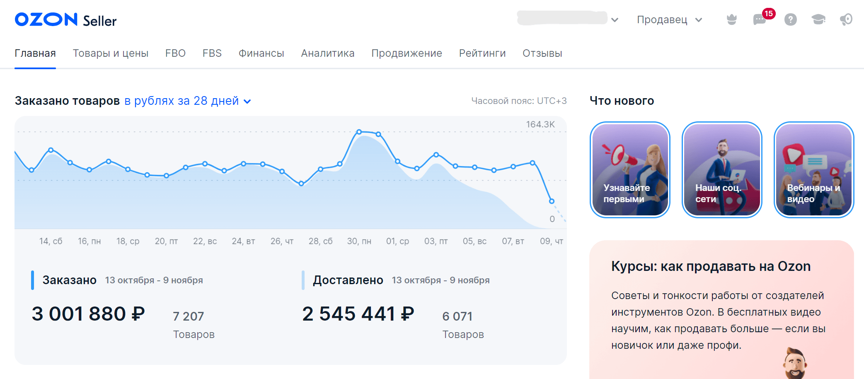The width and height of the screenshot is (864, 379).
Task: Open the graduation cap training icon
Action: (818, 19)
